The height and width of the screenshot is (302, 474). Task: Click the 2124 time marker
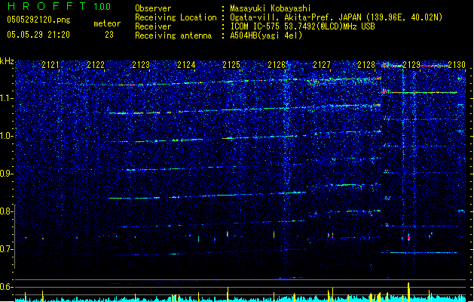(x=186, y=65)
